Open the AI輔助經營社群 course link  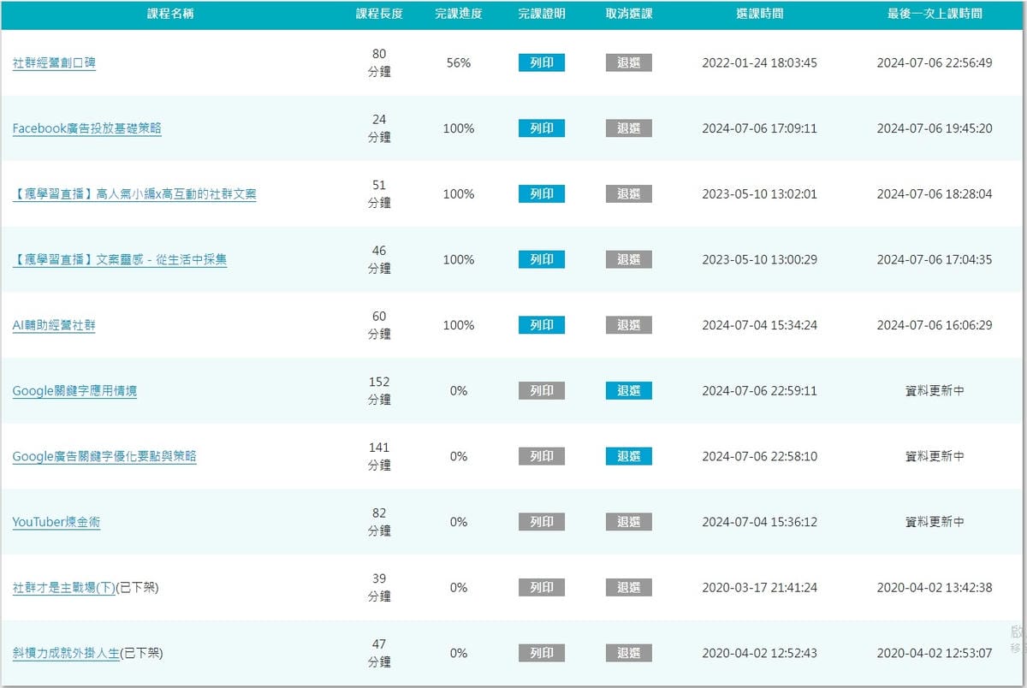(54, 325)
